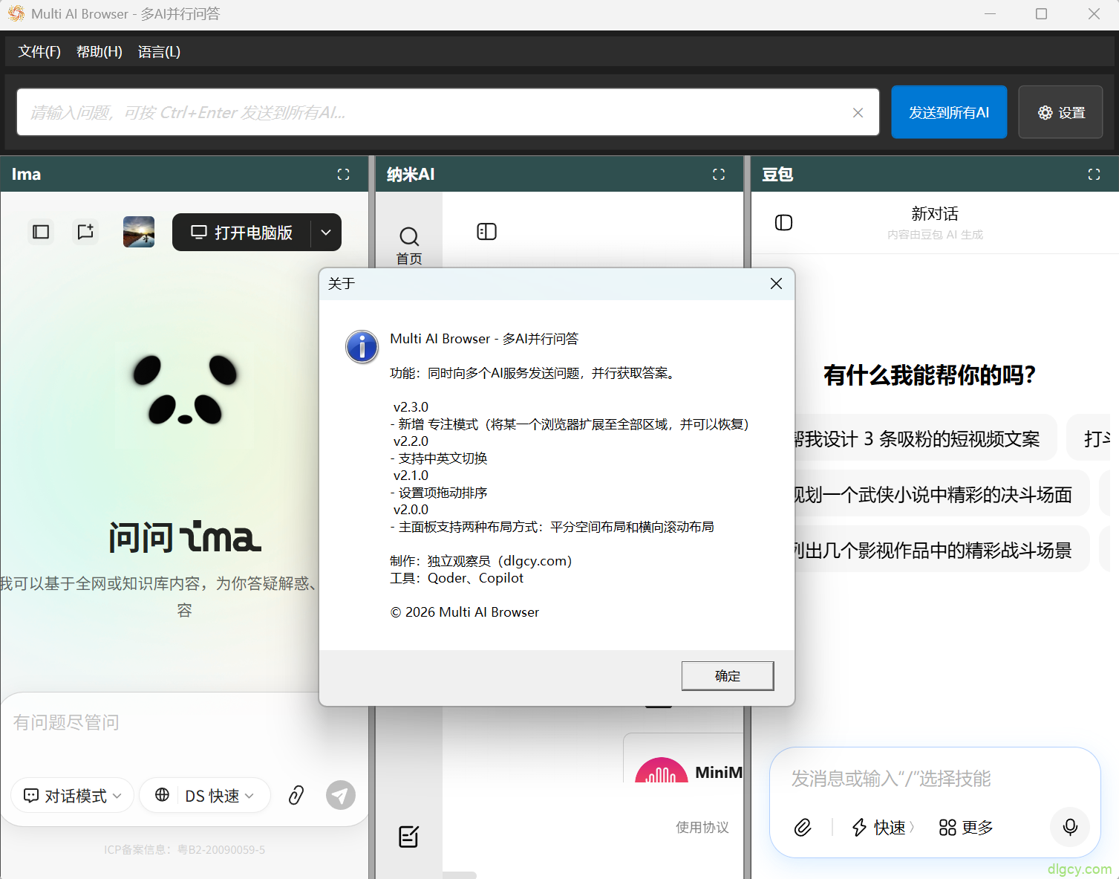
Task: Click the Ima user avatar thumbnail
Action: [x=139, y=232]
